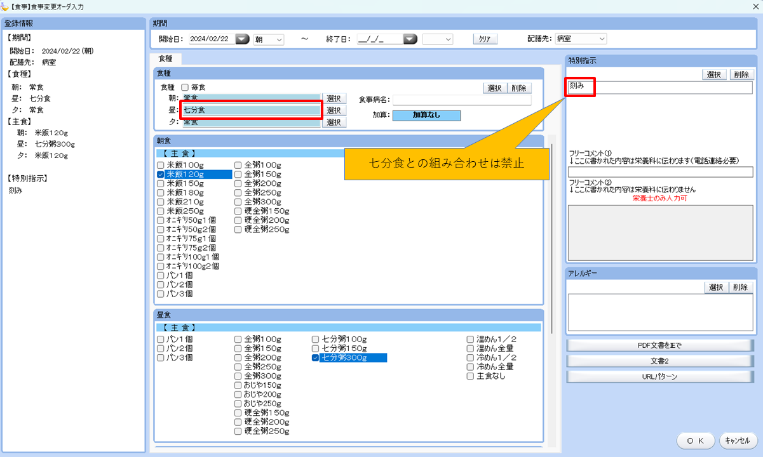Open the 配膳先 dropdown showing 病室

[581, 39]
